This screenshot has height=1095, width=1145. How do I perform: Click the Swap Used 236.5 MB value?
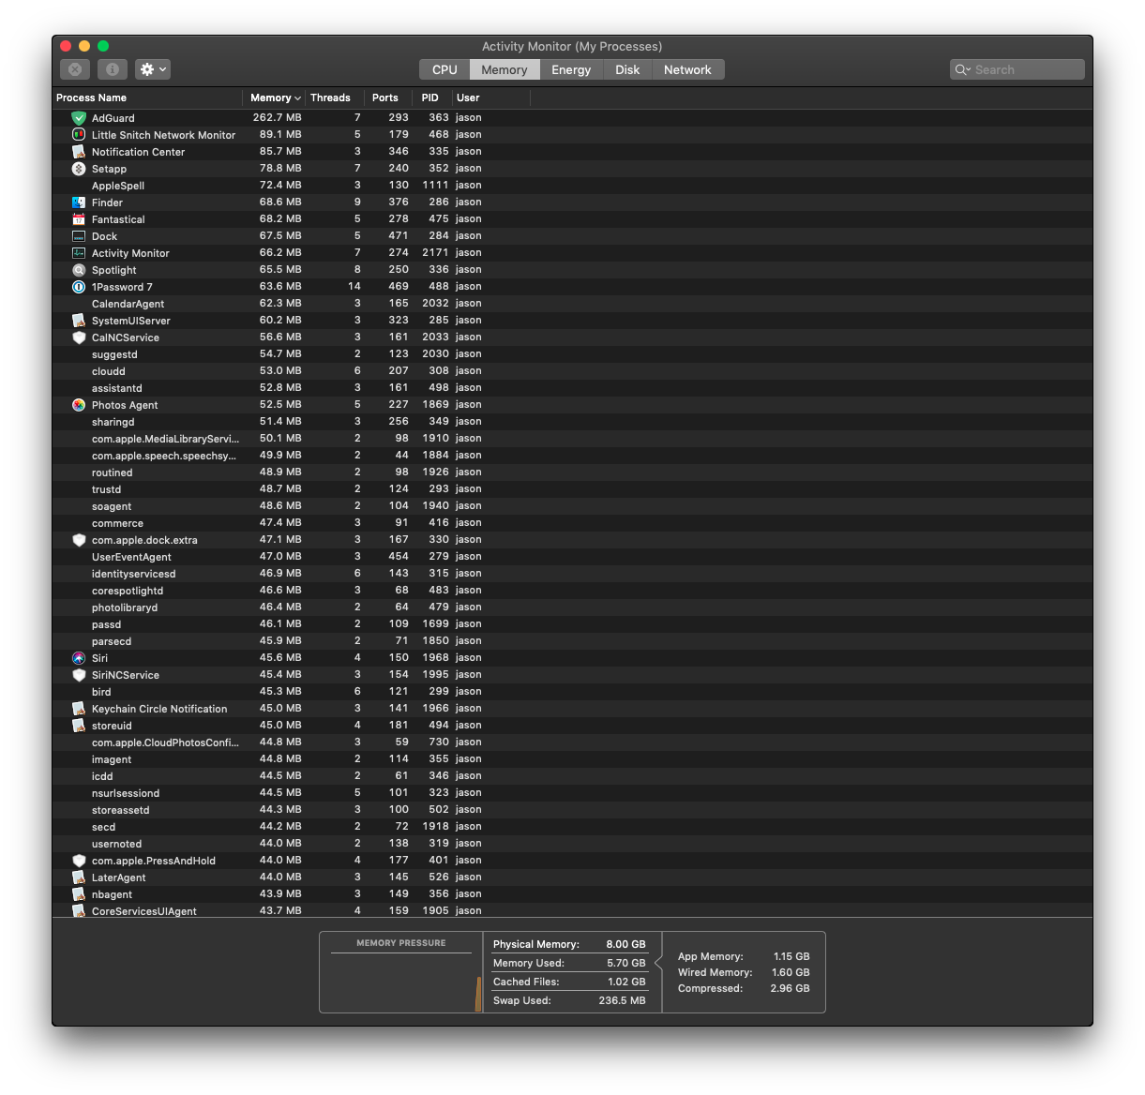point(623,1000)
